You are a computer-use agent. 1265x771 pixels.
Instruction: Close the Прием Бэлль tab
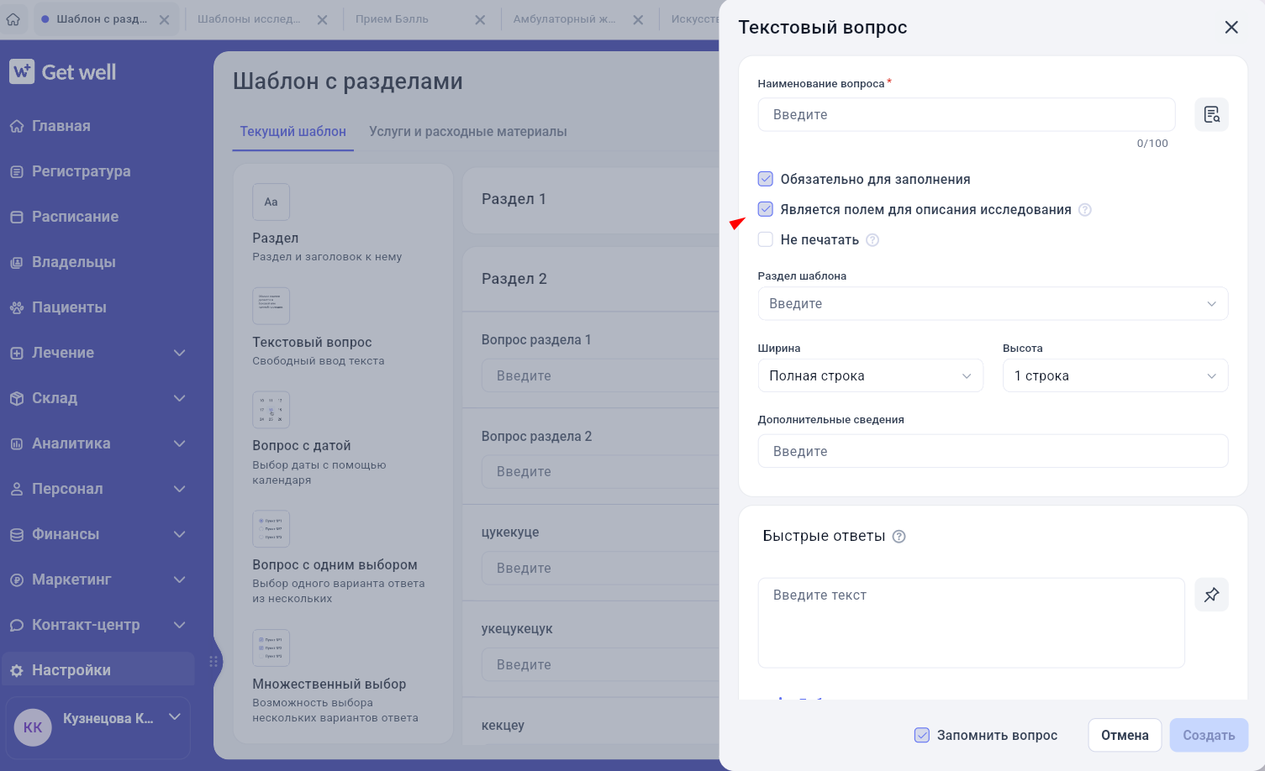pos(480,19)
